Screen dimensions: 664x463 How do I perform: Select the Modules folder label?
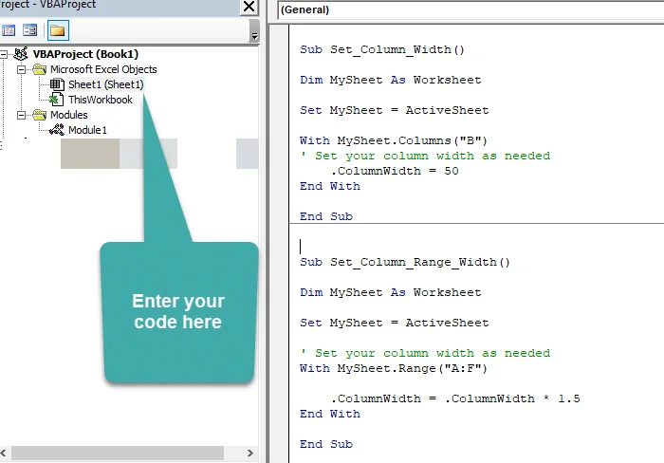[69, 115]
